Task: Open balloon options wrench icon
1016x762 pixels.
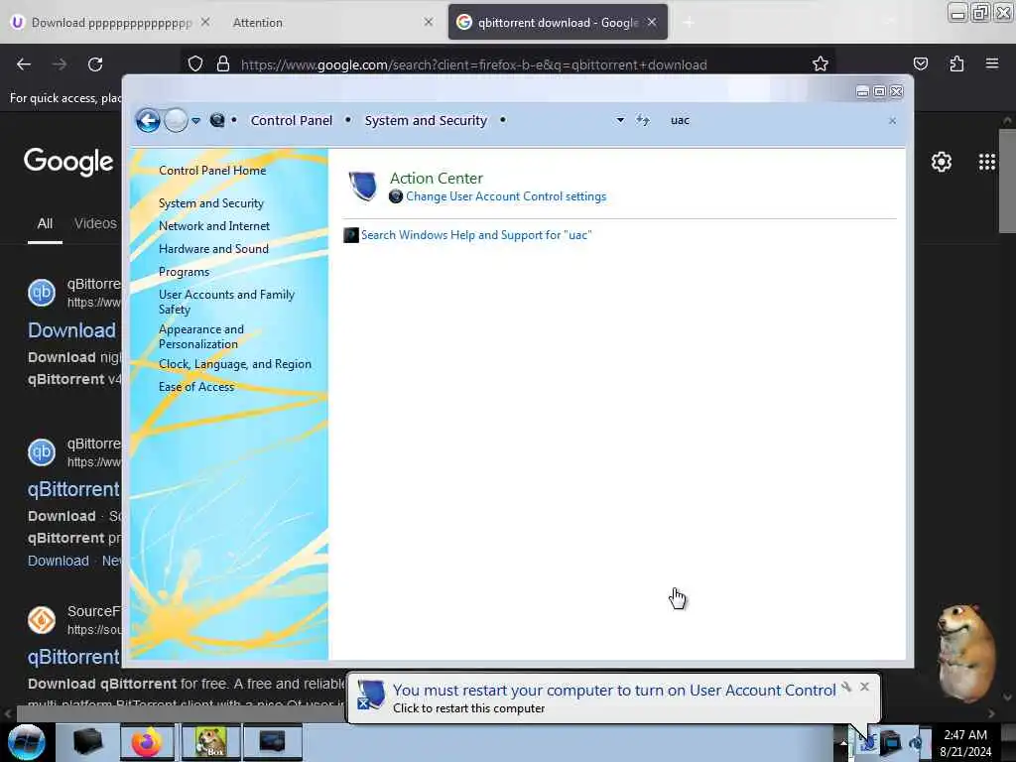Action: (x=846, y=687)
